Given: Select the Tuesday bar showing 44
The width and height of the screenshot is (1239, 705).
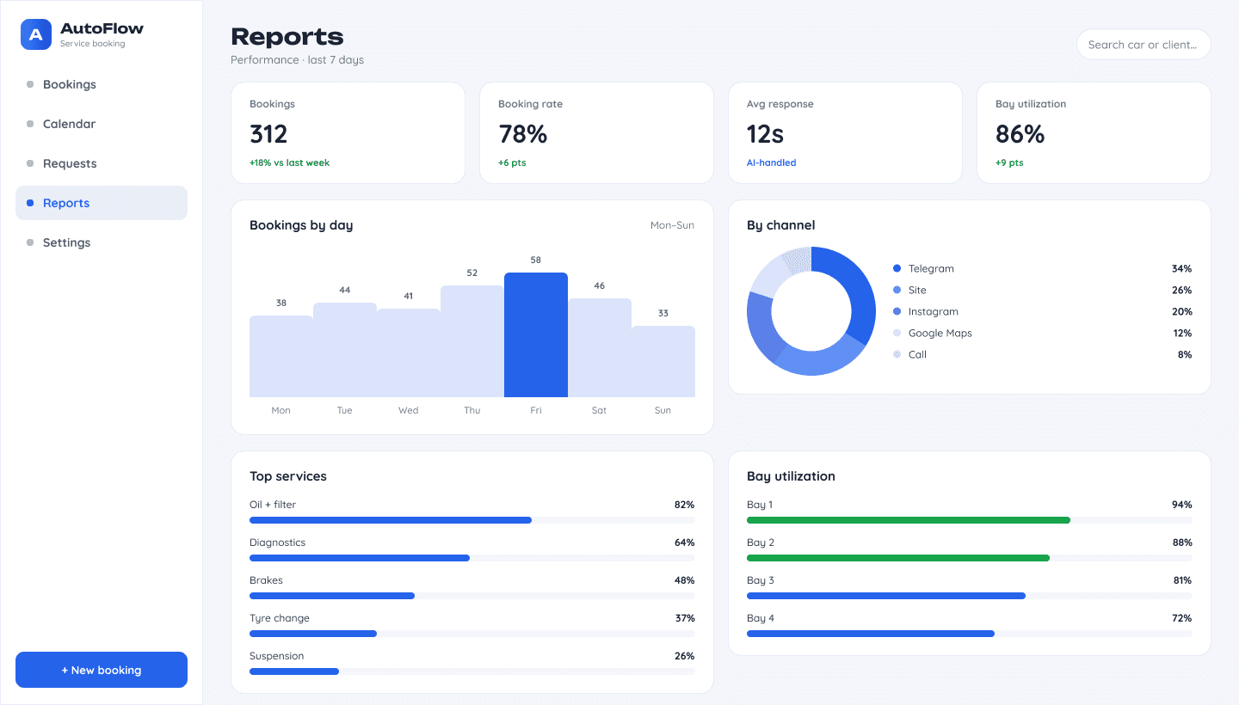Looking at the screenshot, I should coord(345,350).
